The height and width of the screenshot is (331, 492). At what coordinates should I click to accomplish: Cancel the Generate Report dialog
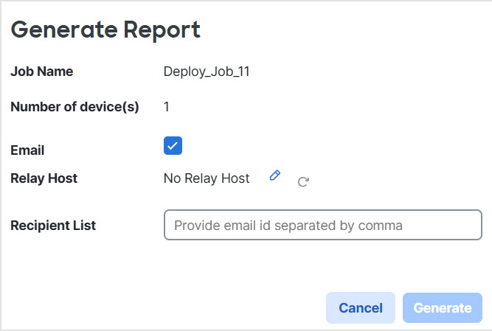tap(360, 308)
